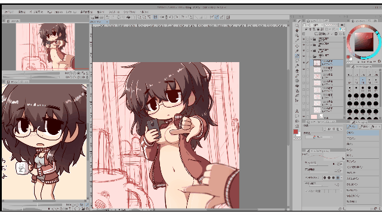Image resolution: width=382 pixels, height=215 pixels.
Task: Expand the second layer folder arrow
Action: 311,45
